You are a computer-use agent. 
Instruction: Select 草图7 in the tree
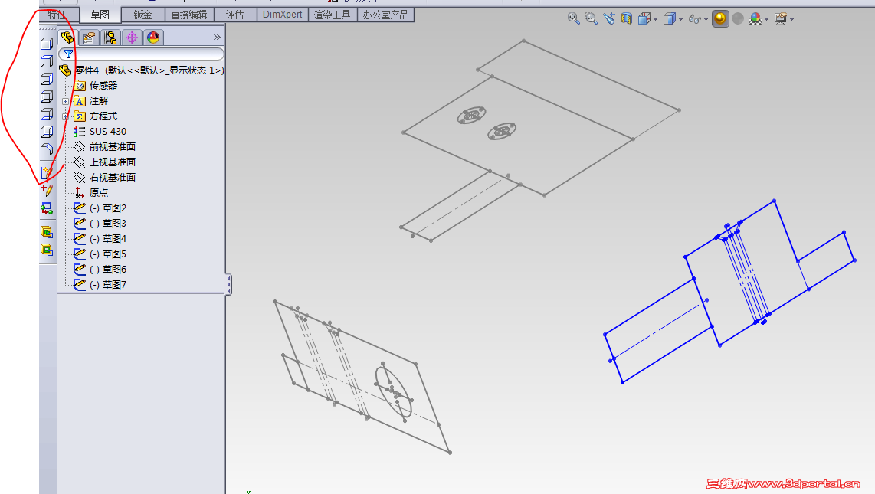click(108, 284)
